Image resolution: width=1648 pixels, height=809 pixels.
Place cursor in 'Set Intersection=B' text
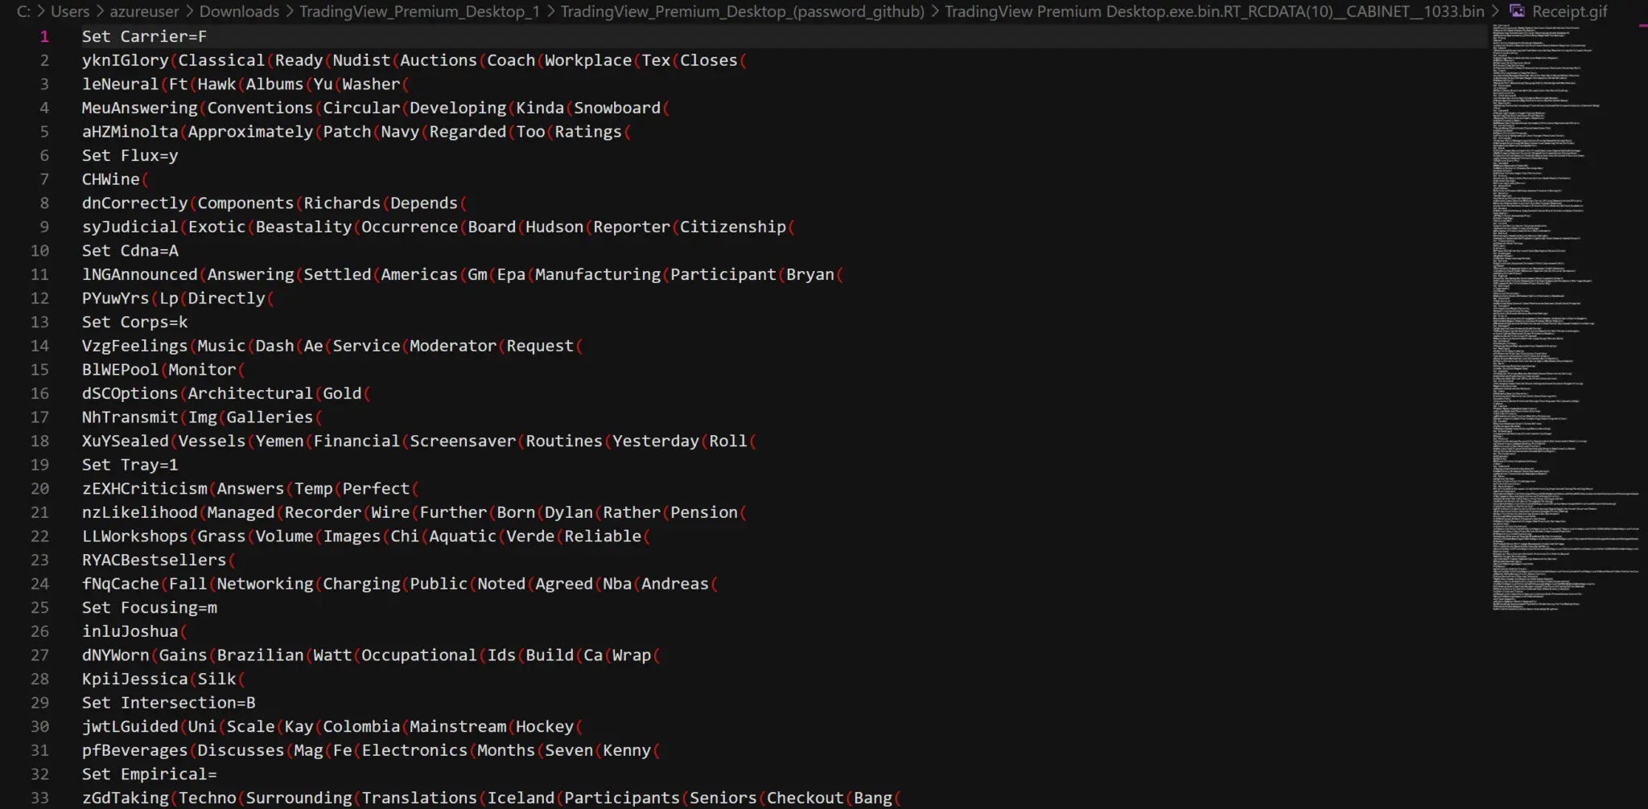point(168,703)
